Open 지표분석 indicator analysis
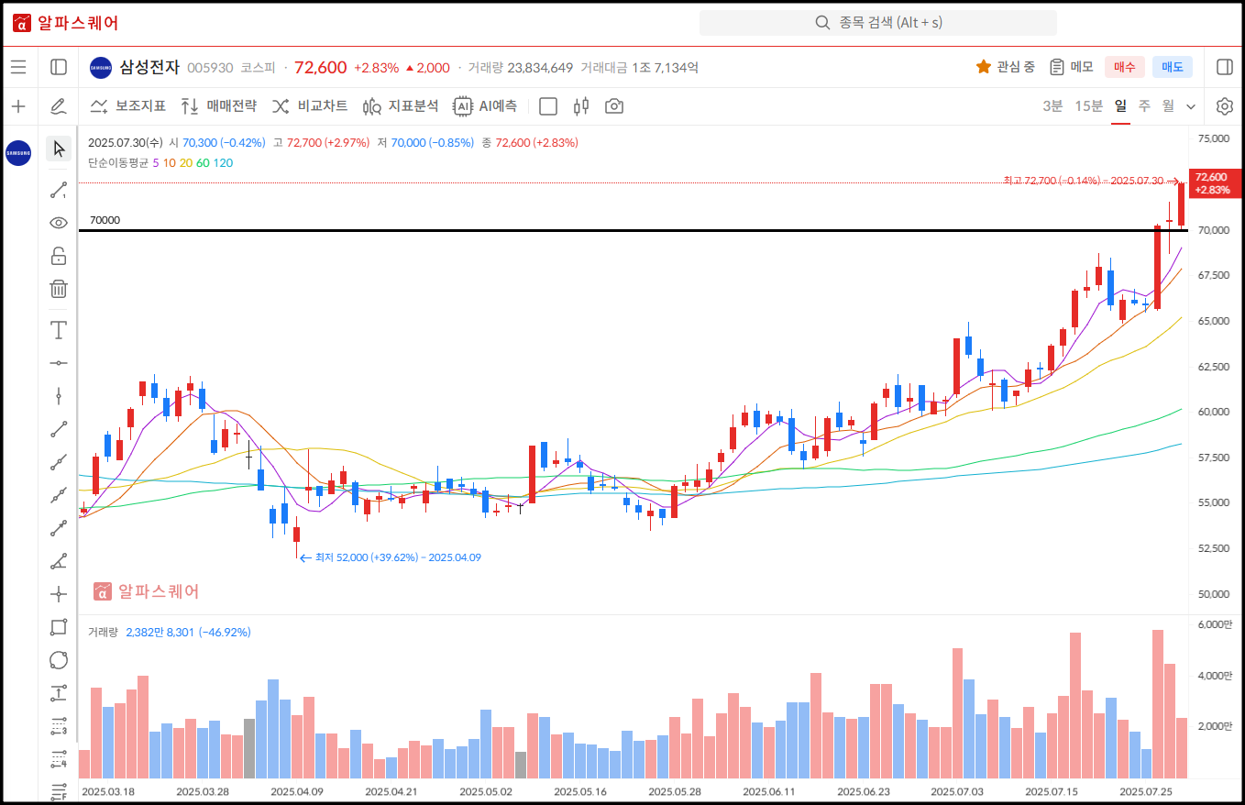1245x805 pixels. pyautogui.click(x=401, y=106)
